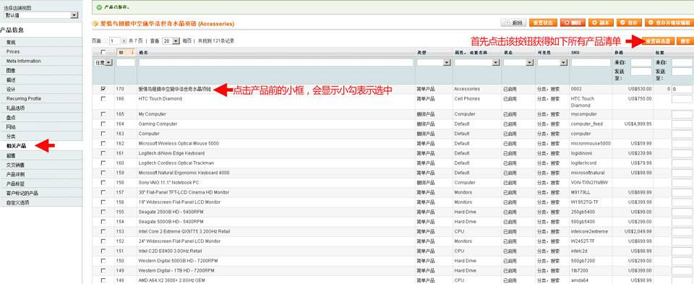Viewport: 694px width, 284px height.
Task: Click the name filter input field
Action: tap(275, 63)
